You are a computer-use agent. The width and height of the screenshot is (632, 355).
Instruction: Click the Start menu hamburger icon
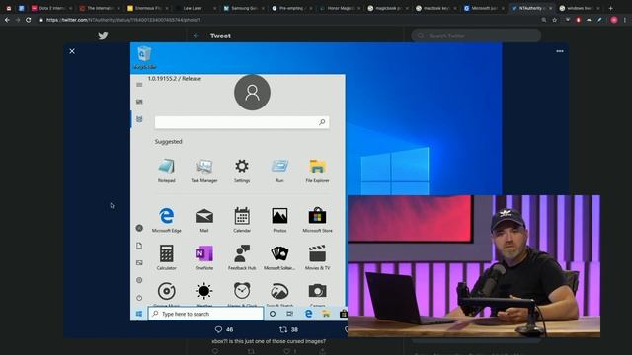pos(139,85)
